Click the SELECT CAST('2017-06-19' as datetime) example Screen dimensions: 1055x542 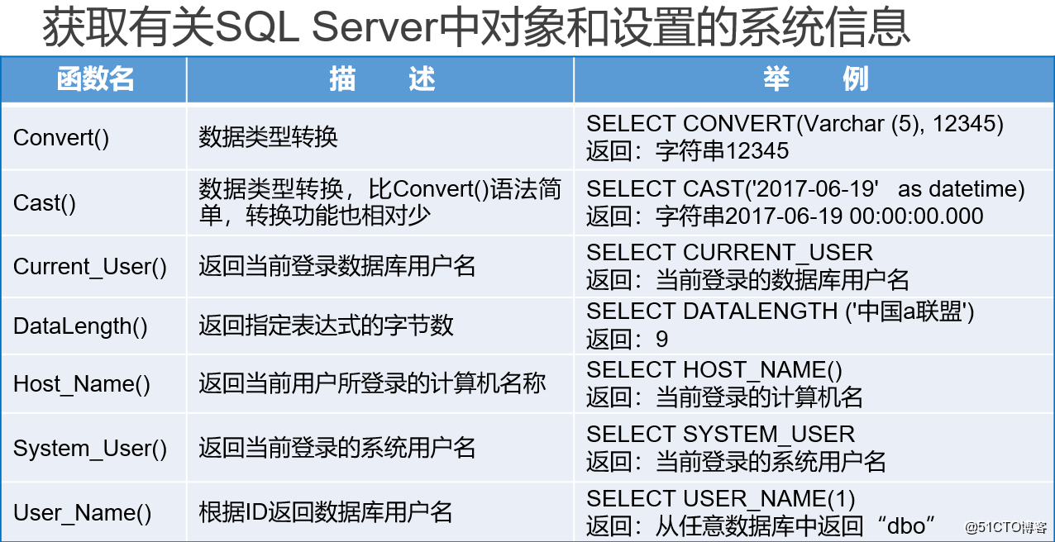pos(805,189)
